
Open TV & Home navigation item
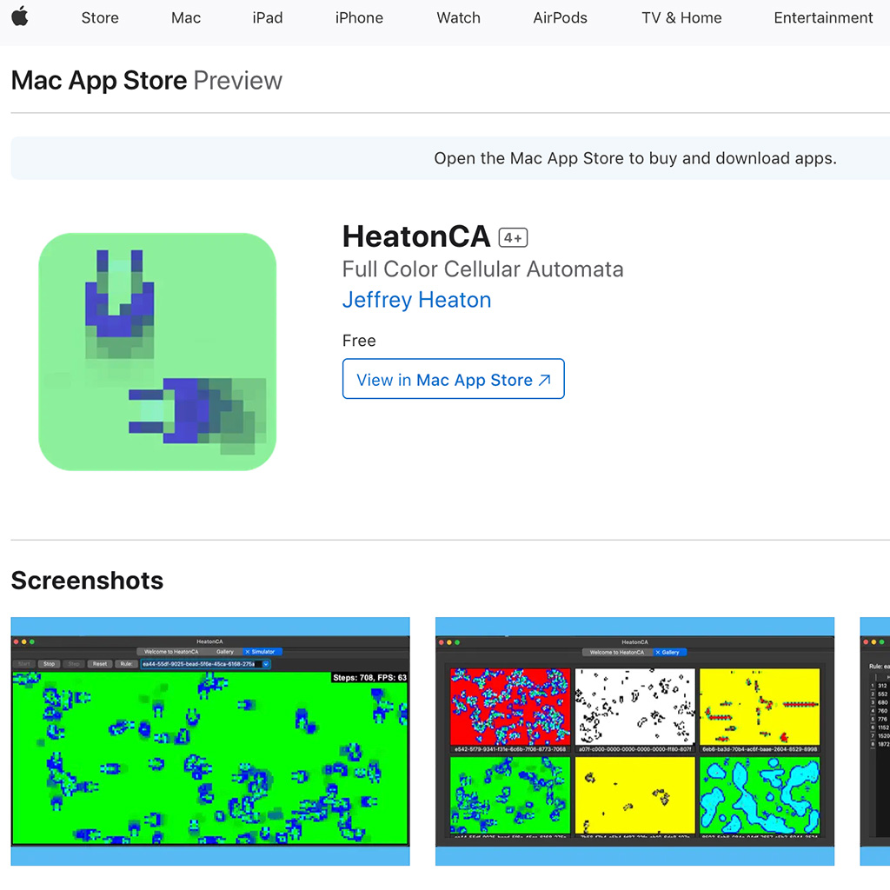click(x=681, y=18)
